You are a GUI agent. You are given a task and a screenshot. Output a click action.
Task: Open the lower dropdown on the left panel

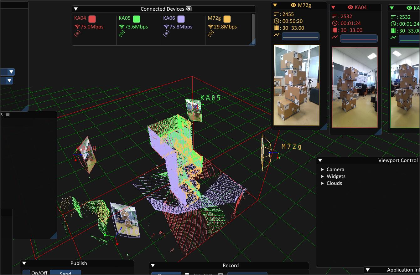(10, 81)
